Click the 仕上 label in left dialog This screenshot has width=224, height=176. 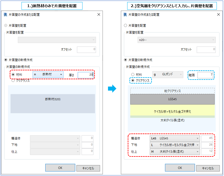coord(14,152)
